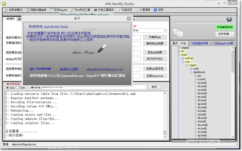Viewport: 242px width, 151px height.
Task: Open the Plus附加工具 toolbar item
Action: pyautogui.click(x=81, y=10)
